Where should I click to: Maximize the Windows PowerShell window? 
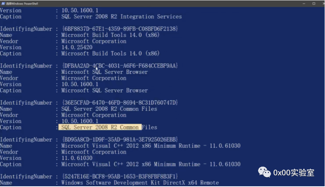(313, 3)
